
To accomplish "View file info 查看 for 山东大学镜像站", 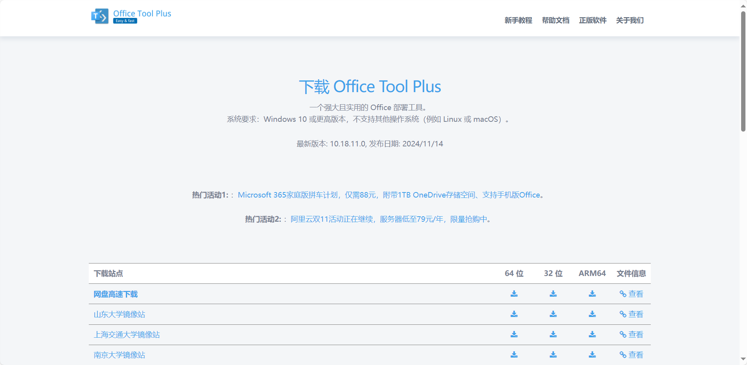I will [x=631, y=314].
